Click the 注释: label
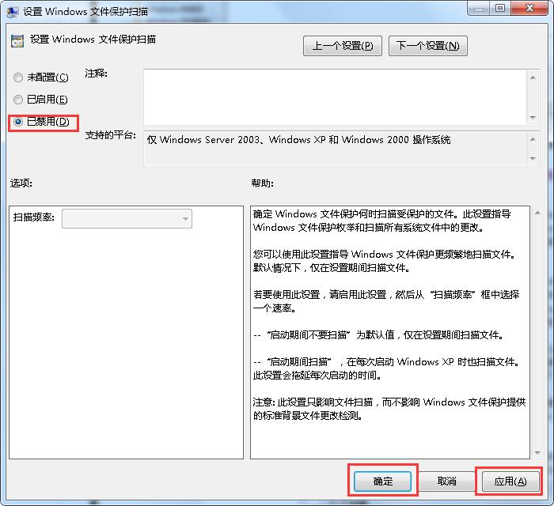This screenshot has width=554, height=506. [96, 74]
